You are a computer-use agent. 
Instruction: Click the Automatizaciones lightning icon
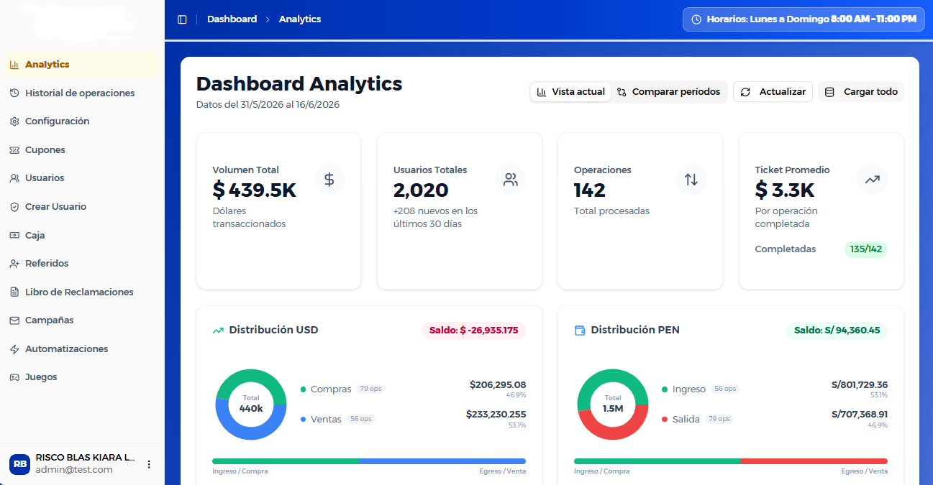tap(14, 349)
